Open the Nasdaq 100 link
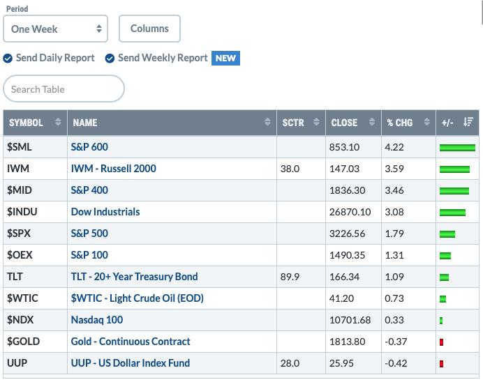Screen dimensions: 483x382 point(97,320)
